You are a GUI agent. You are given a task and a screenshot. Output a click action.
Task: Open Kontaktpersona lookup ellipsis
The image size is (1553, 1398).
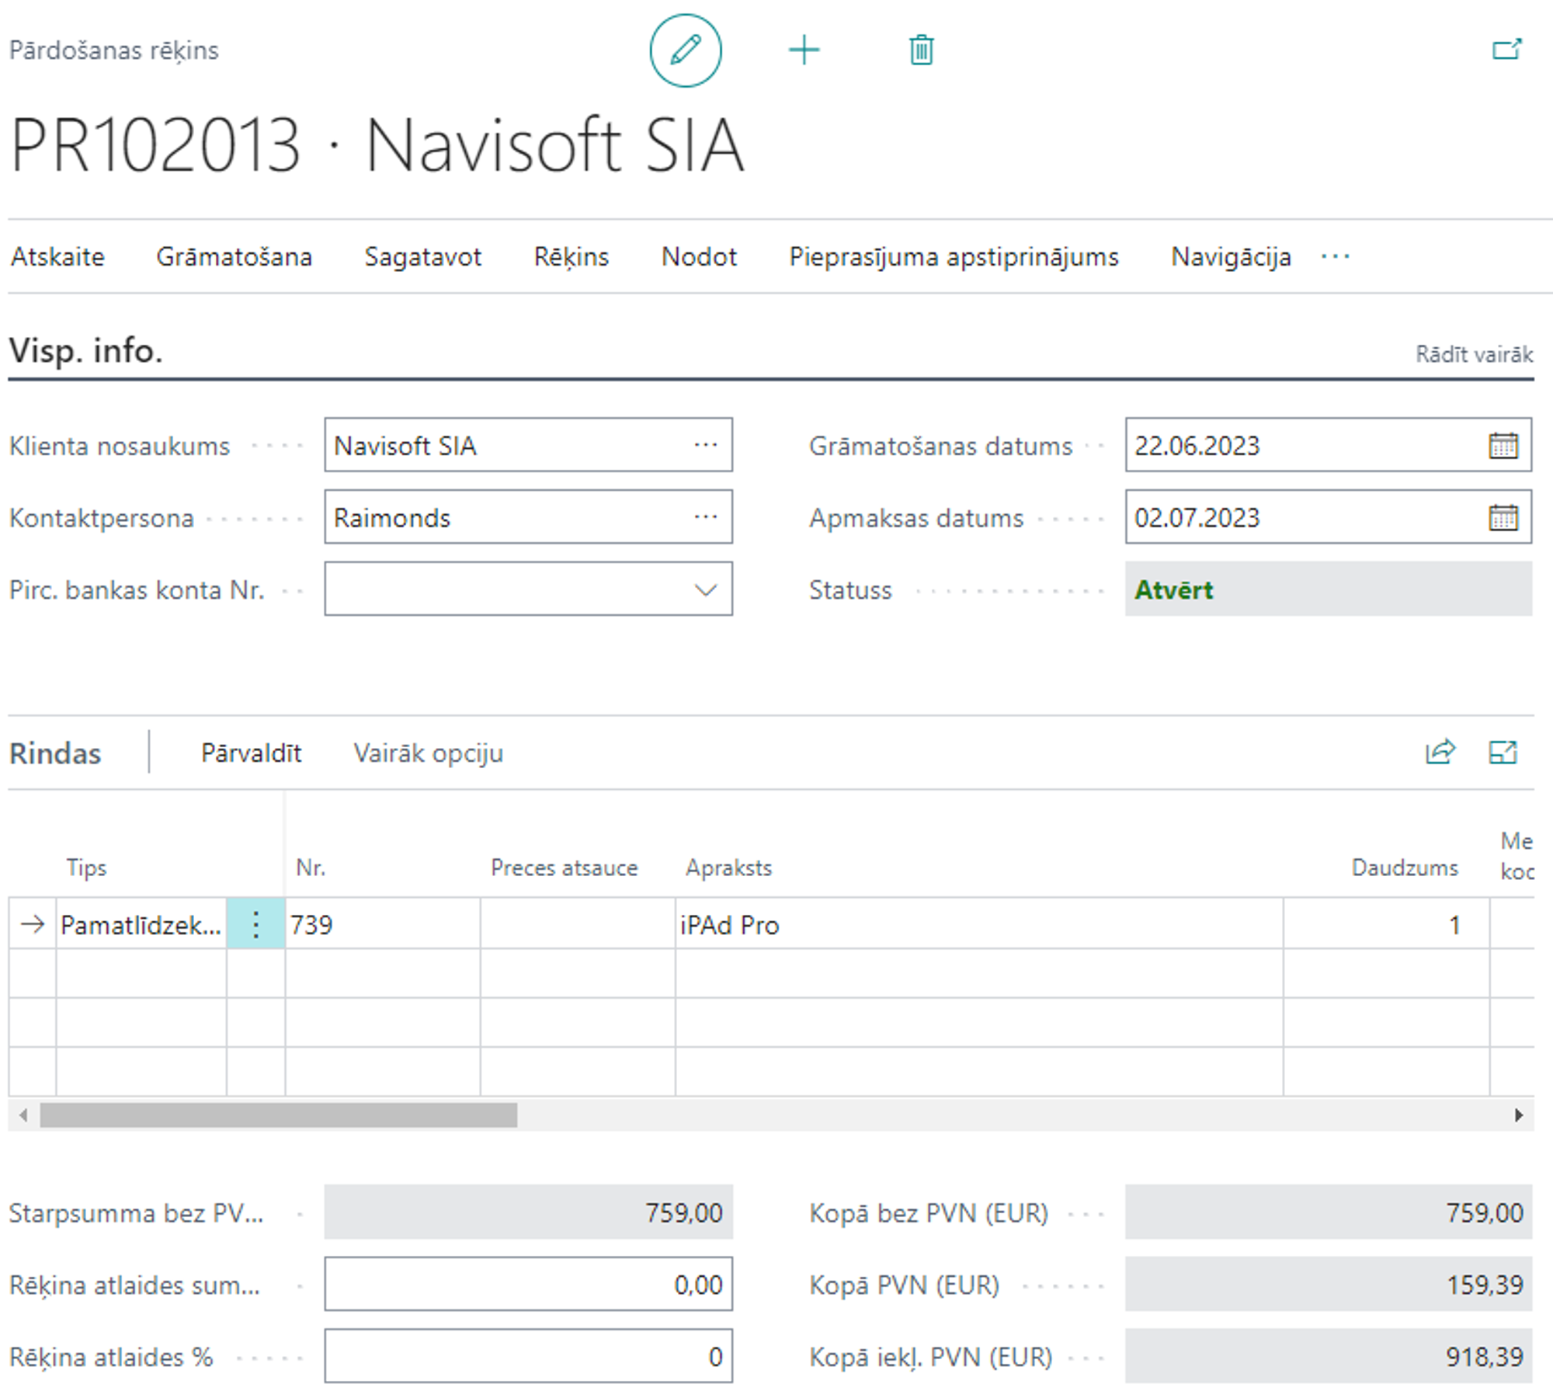(705, 517)
